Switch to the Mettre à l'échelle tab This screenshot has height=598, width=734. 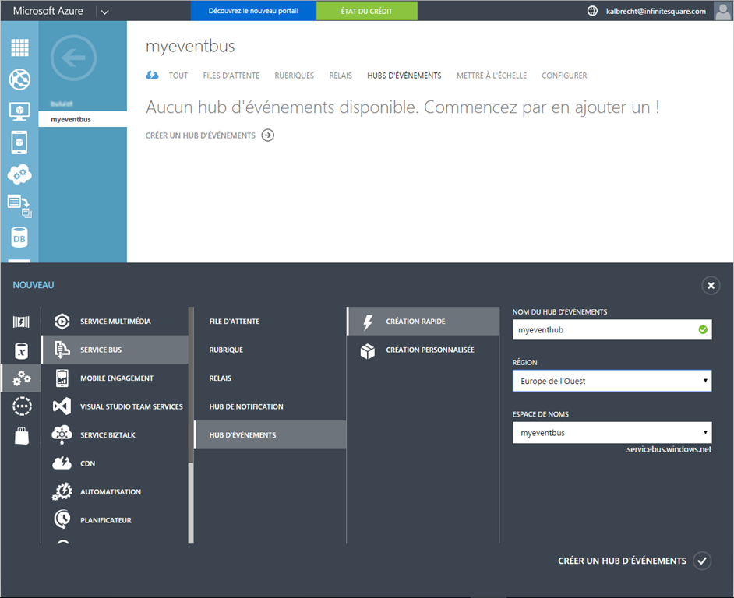click(492, 76)
